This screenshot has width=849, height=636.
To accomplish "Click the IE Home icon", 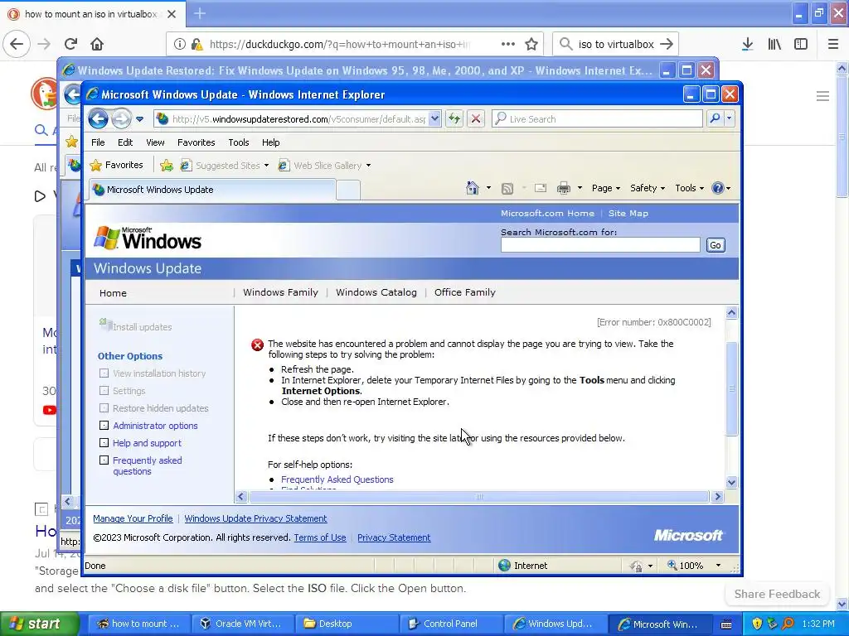I will tap(472, 188).
